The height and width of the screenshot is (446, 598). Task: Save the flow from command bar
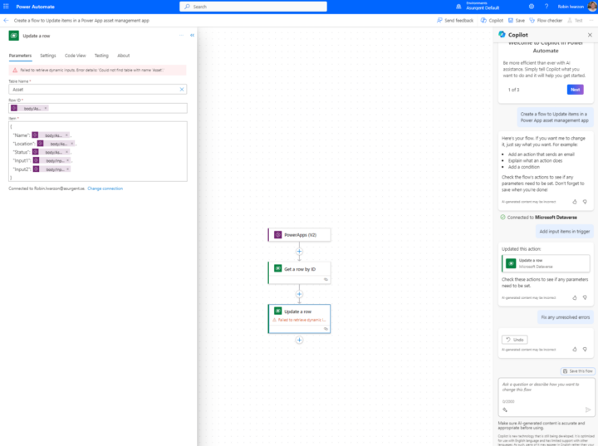click(517, 21)
